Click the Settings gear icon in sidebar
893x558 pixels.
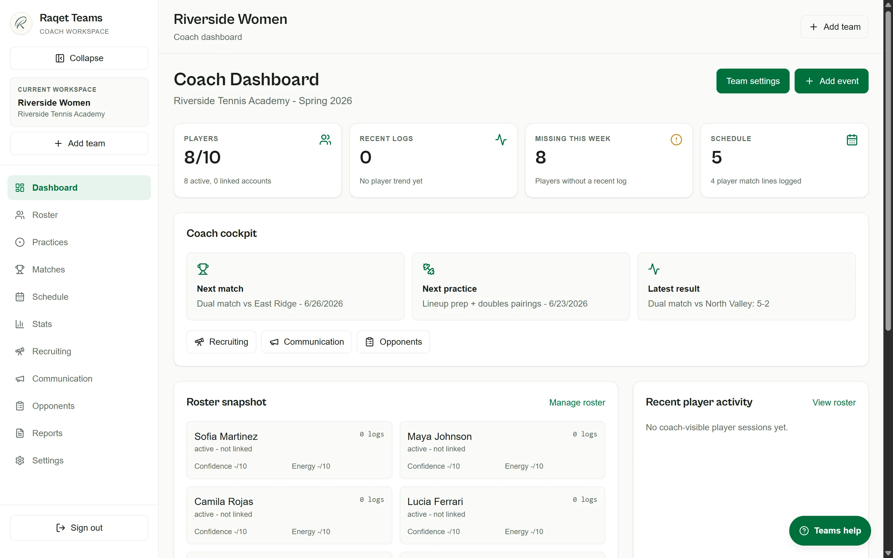20,461
